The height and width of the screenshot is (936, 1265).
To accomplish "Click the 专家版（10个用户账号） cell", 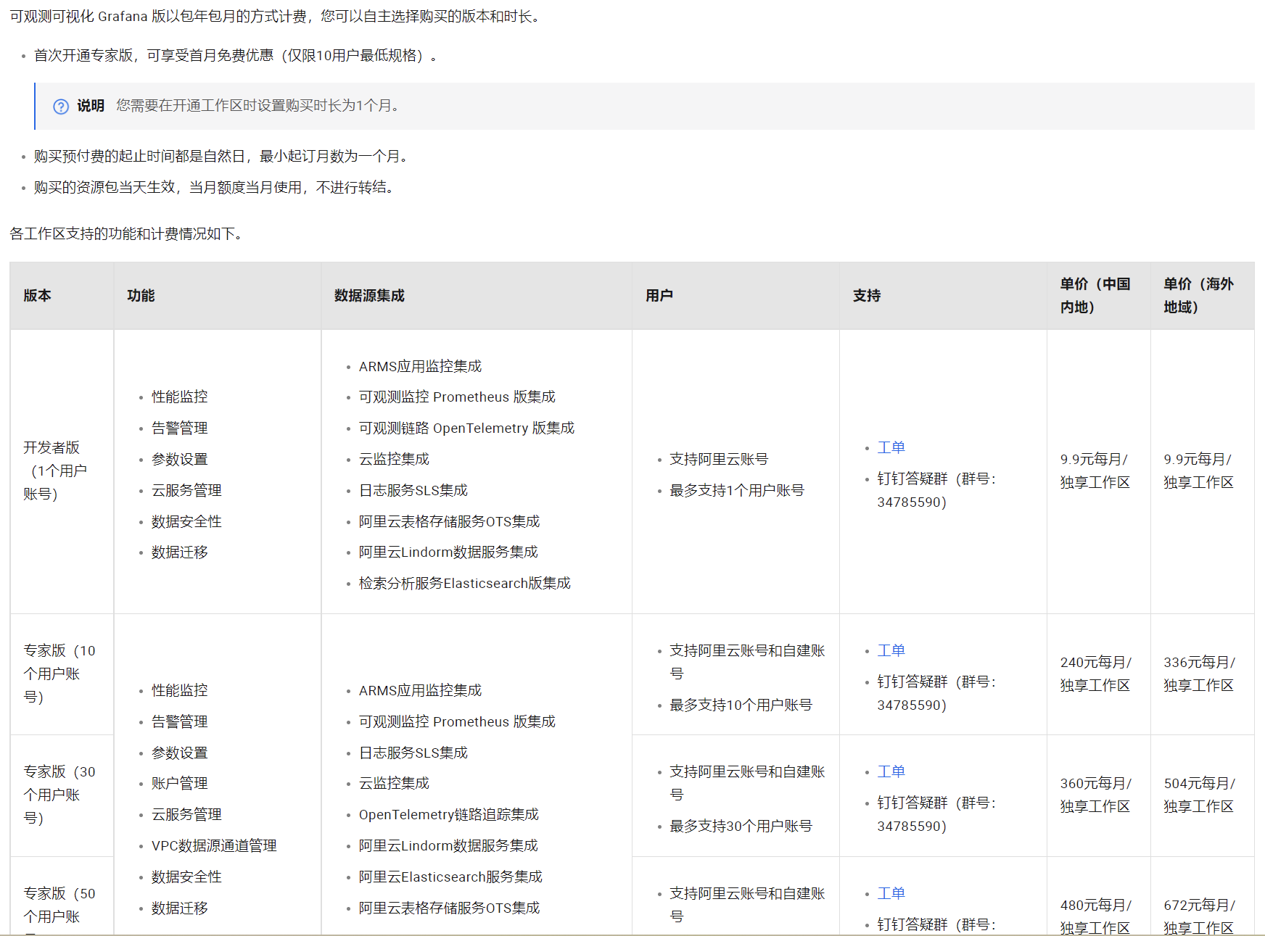I will point(62,674).
